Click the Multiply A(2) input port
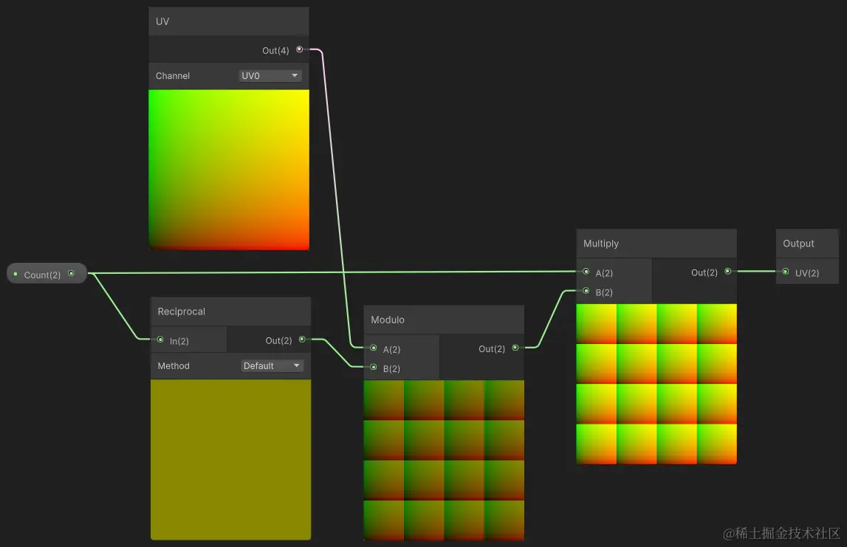 586,272
